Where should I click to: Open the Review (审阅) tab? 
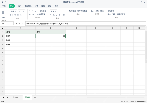(x=50, y=6)
